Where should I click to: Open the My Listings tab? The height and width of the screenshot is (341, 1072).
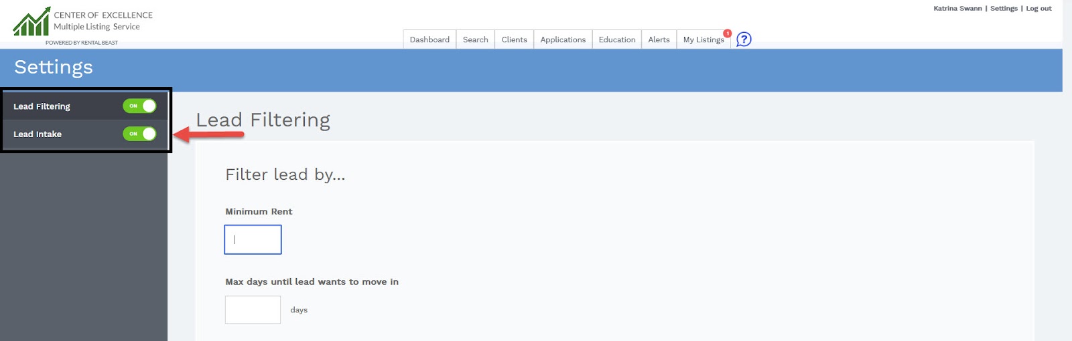tap(703, 40)
